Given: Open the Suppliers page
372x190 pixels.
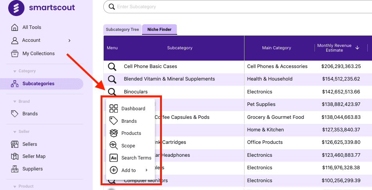Looking at the screenshot, I should click(x=32, y=169).
